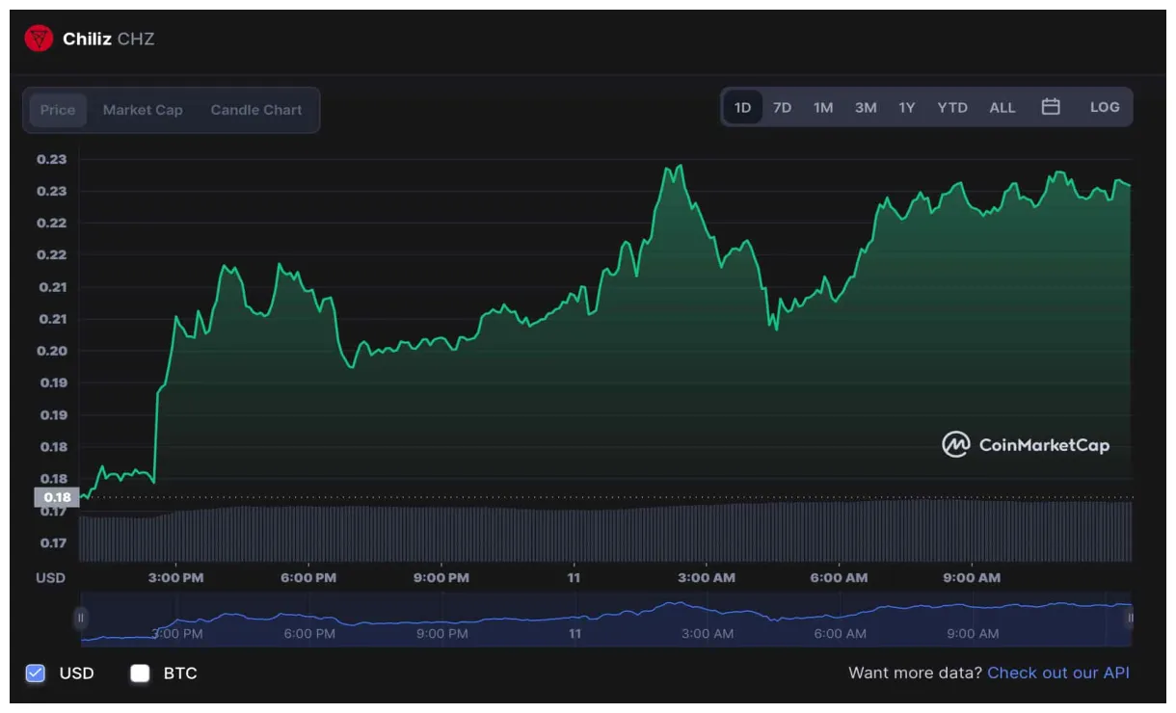Click the Chiliz CHZ coin logo
The image size is (1176, 713).
click(x=38, y=39)
